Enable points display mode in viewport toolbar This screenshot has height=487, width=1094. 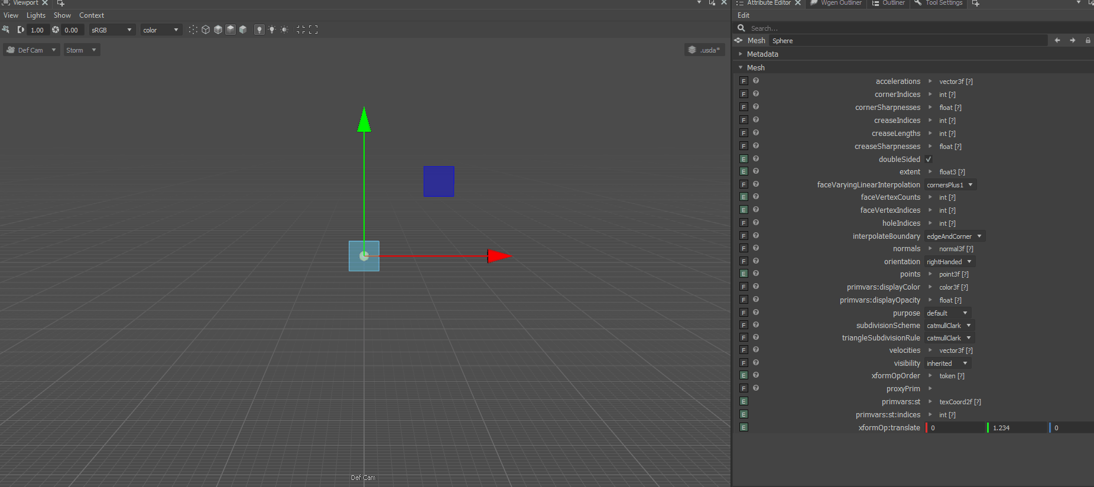tap(193, 30)
